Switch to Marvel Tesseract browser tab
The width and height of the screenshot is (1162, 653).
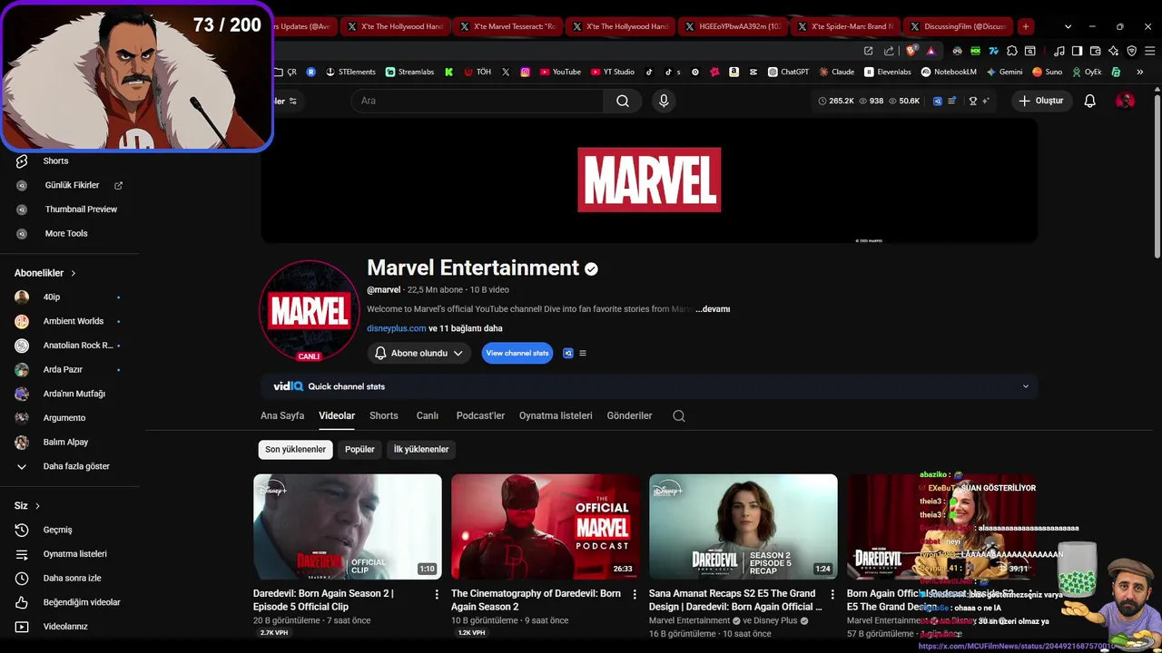[507, 26]
